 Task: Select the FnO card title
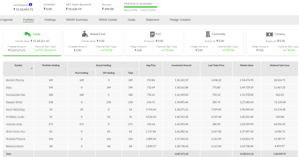pyautogui.click(x=158, y=34)
